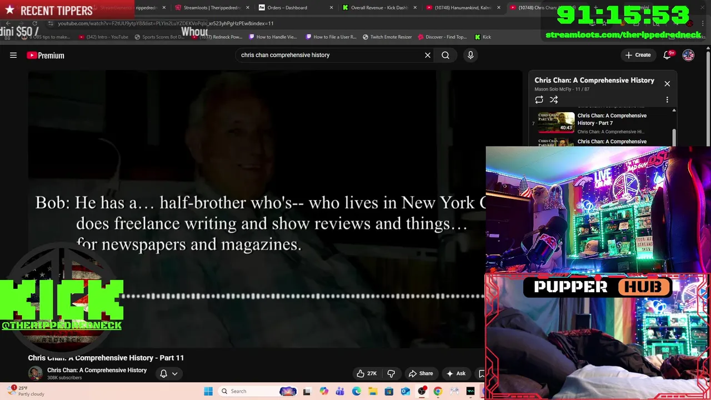Submit search using the magnifier button
Screen dimensions: 711x400
(x=445, y=55)
